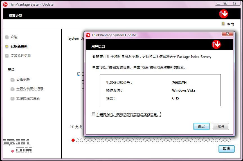Open 帮助 help link
This screenshot has width=243, height=161.
click(x=230, y=24)
